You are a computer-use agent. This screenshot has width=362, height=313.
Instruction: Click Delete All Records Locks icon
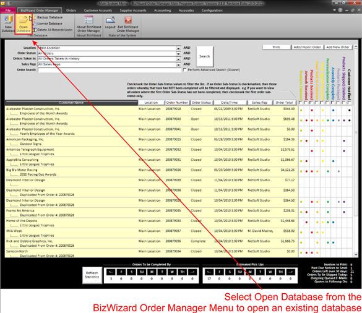[x=35, y=30]
